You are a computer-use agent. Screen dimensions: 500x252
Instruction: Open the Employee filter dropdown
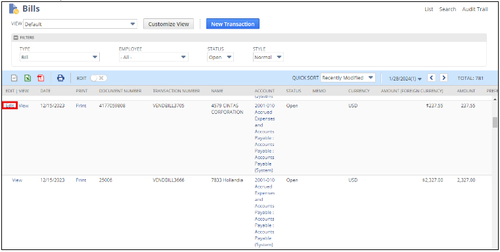pos(153,57)
